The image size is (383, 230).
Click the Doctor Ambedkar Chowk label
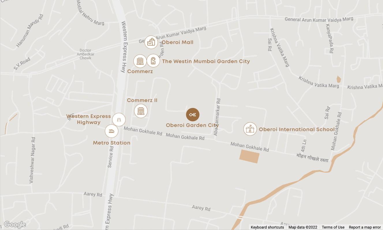pos(85,54)
